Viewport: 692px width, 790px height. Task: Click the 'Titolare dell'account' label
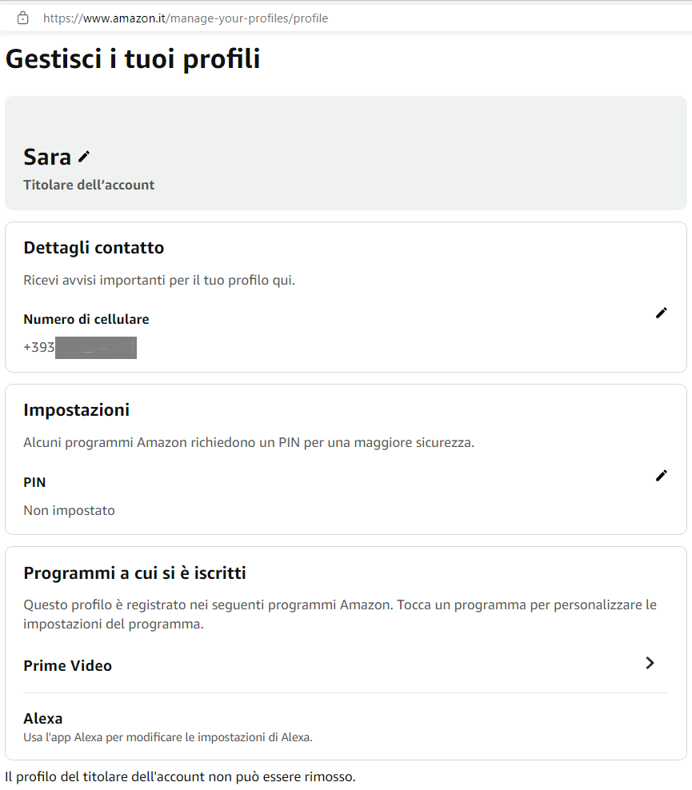tap(89, 185)
